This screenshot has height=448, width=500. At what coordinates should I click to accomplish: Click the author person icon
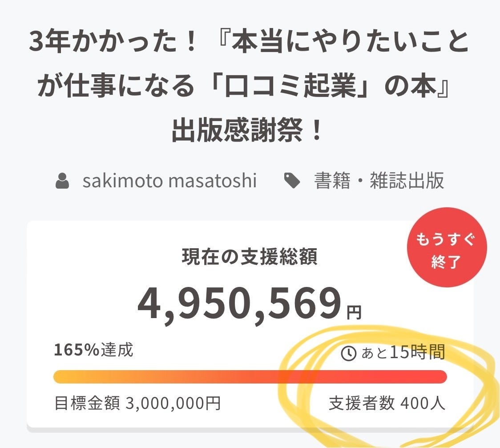pyautogui.click(x=63, y=182)
